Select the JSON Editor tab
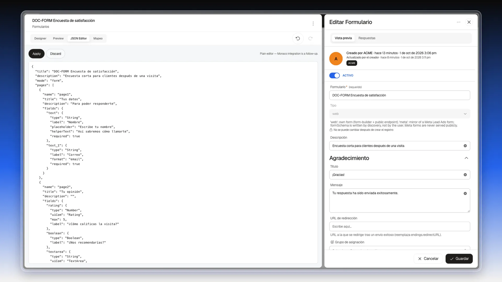This screenshot has height=282, width=502. 78,38
